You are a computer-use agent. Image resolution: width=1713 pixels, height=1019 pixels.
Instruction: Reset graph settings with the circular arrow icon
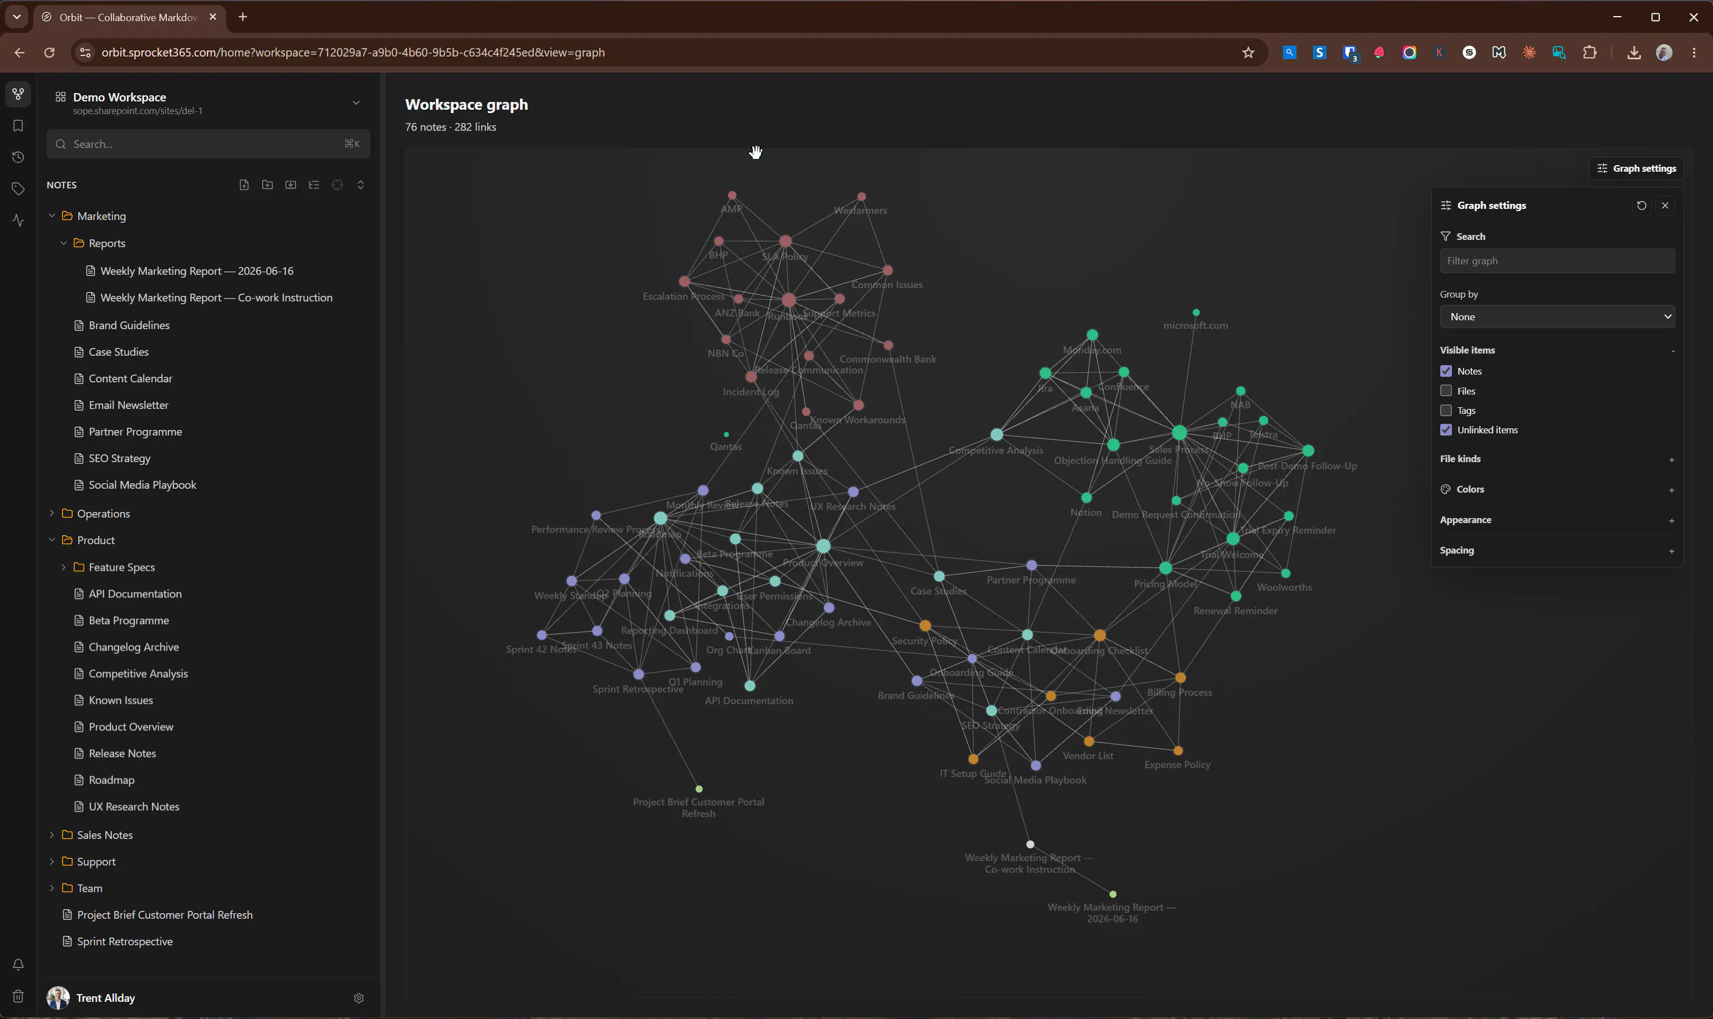click(1641, 206)
